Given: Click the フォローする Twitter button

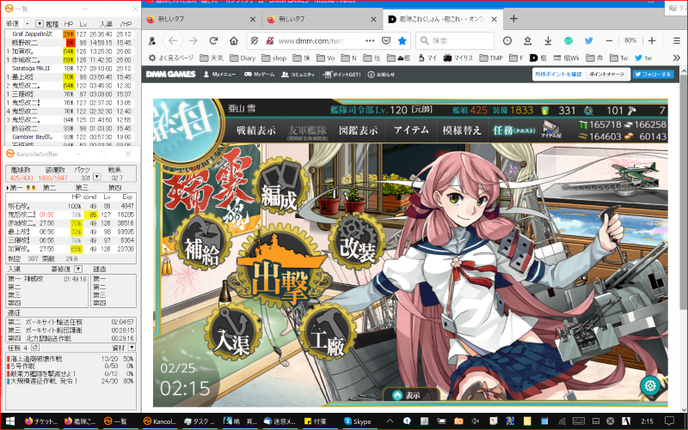Looking at the screenshot, I should pyautogui.click(x=654, y=75).
